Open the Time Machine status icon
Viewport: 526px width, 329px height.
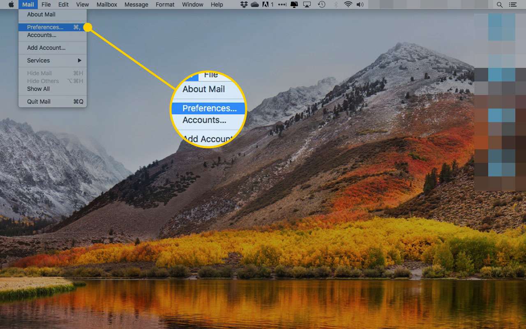[x=321, y=5]
